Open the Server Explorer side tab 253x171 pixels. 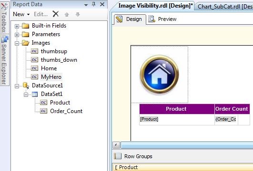pos(4,60)
